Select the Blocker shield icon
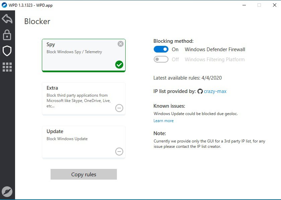 coord(7,51)
